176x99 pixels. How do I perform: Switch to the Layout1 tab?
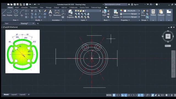[x=14, y=95]
